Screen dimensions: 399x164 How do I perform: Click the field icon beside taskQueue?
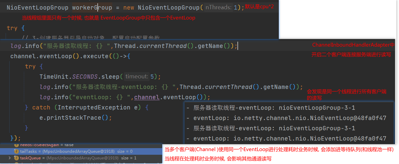(17, 158)
